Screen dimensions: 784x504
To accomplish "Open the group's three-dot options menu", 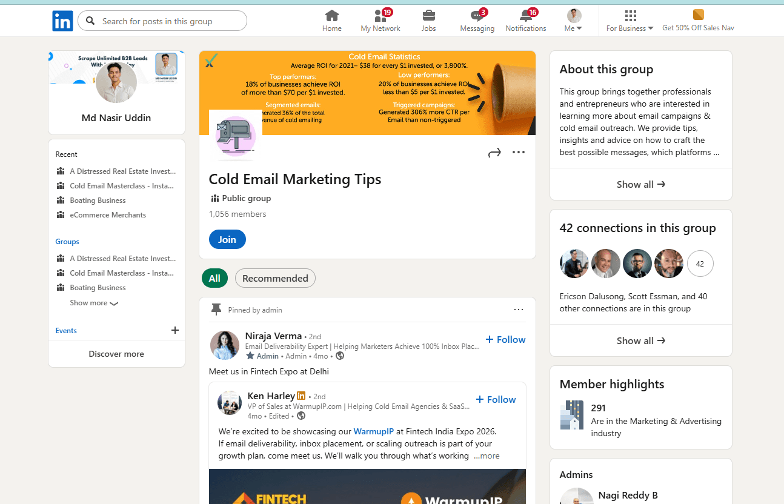I will 519,152.
